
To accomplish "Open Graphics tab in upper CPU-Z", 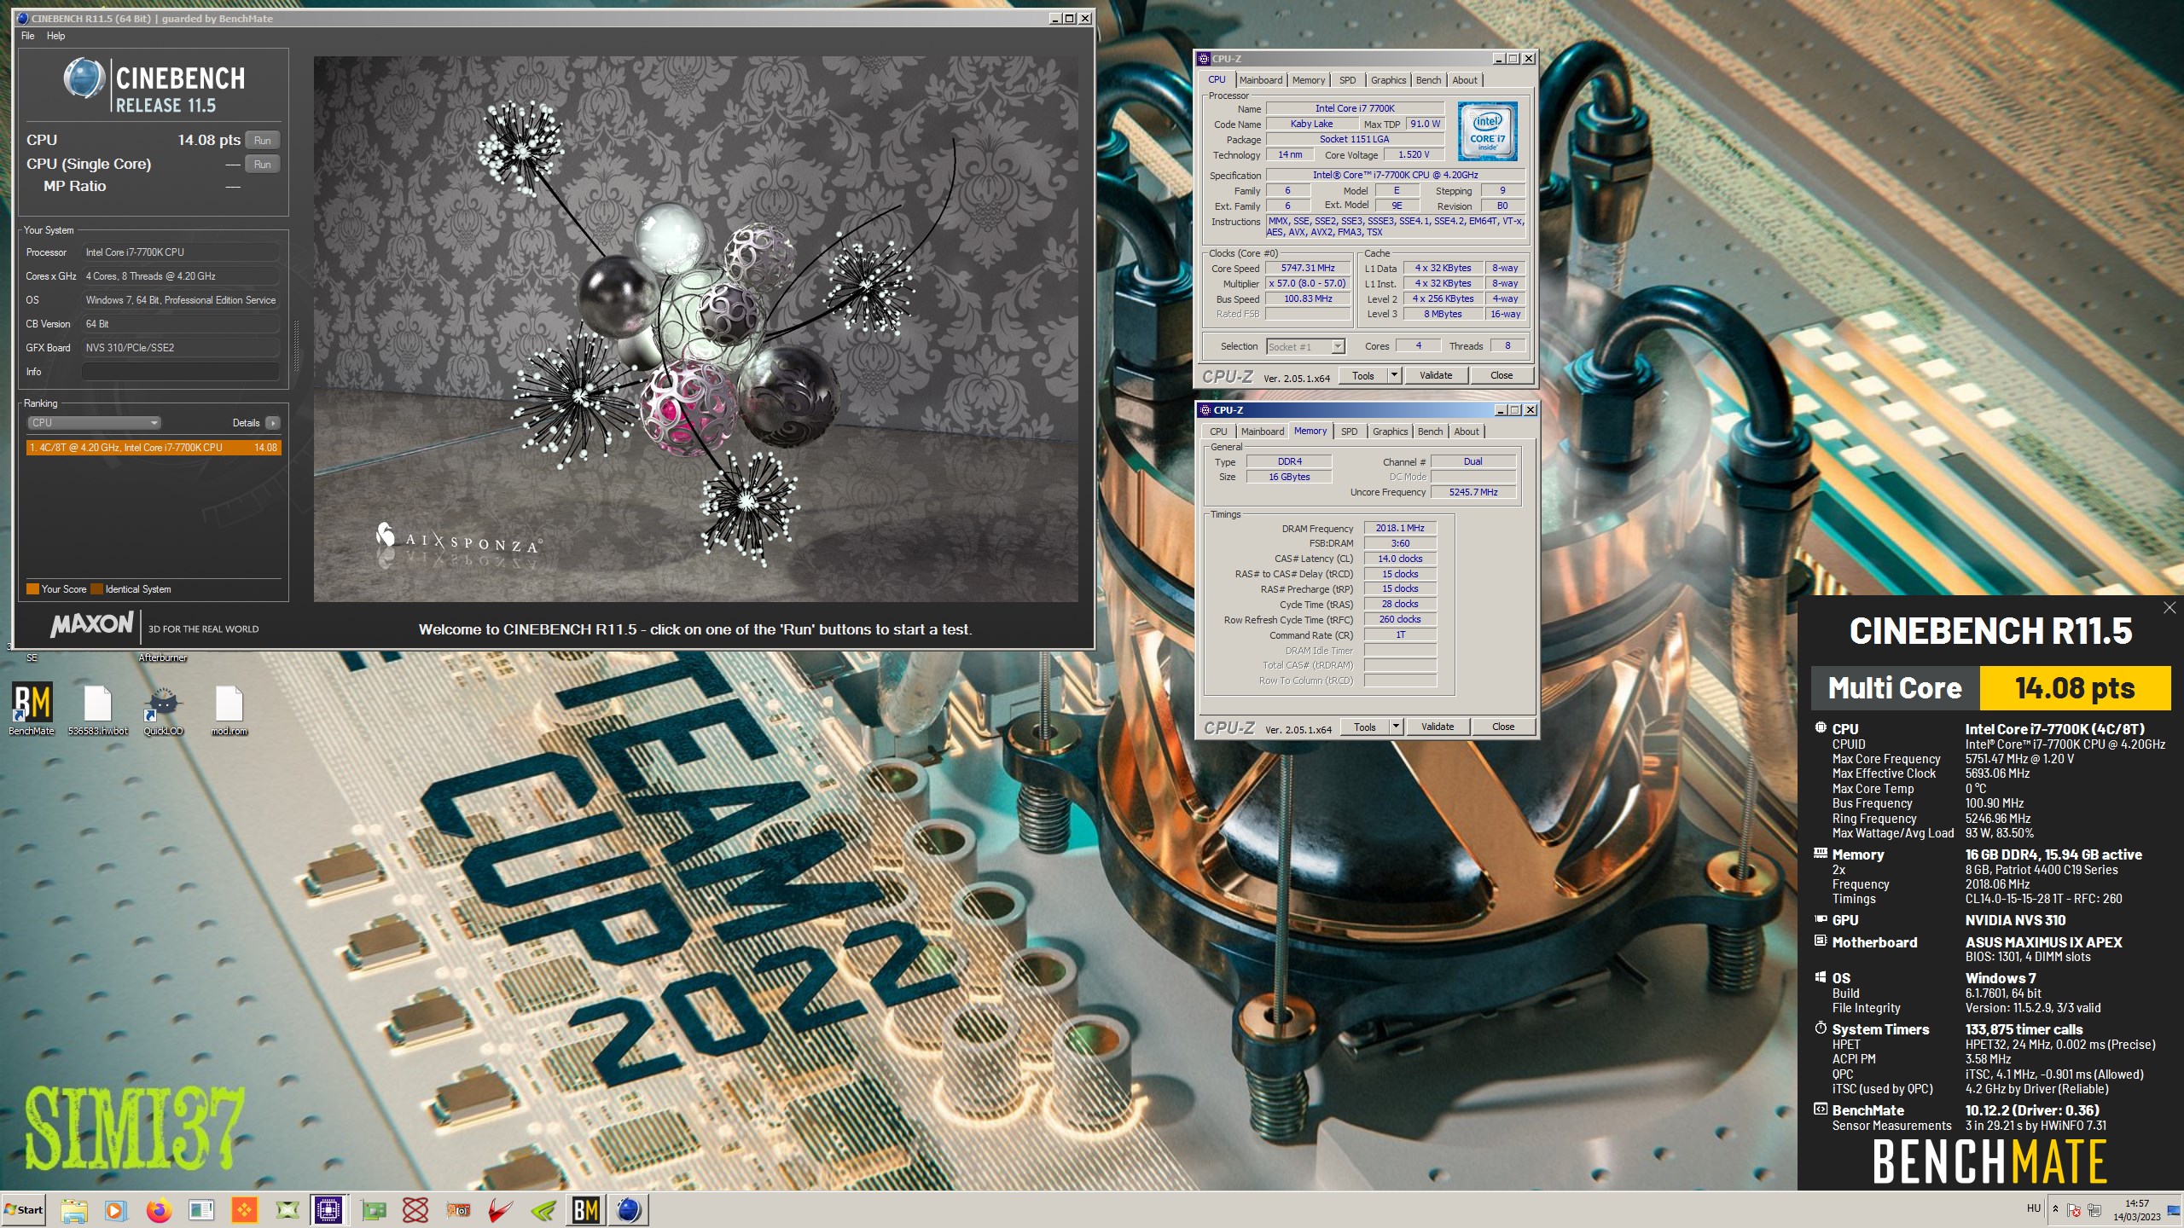I will [x=1388, y=80].
